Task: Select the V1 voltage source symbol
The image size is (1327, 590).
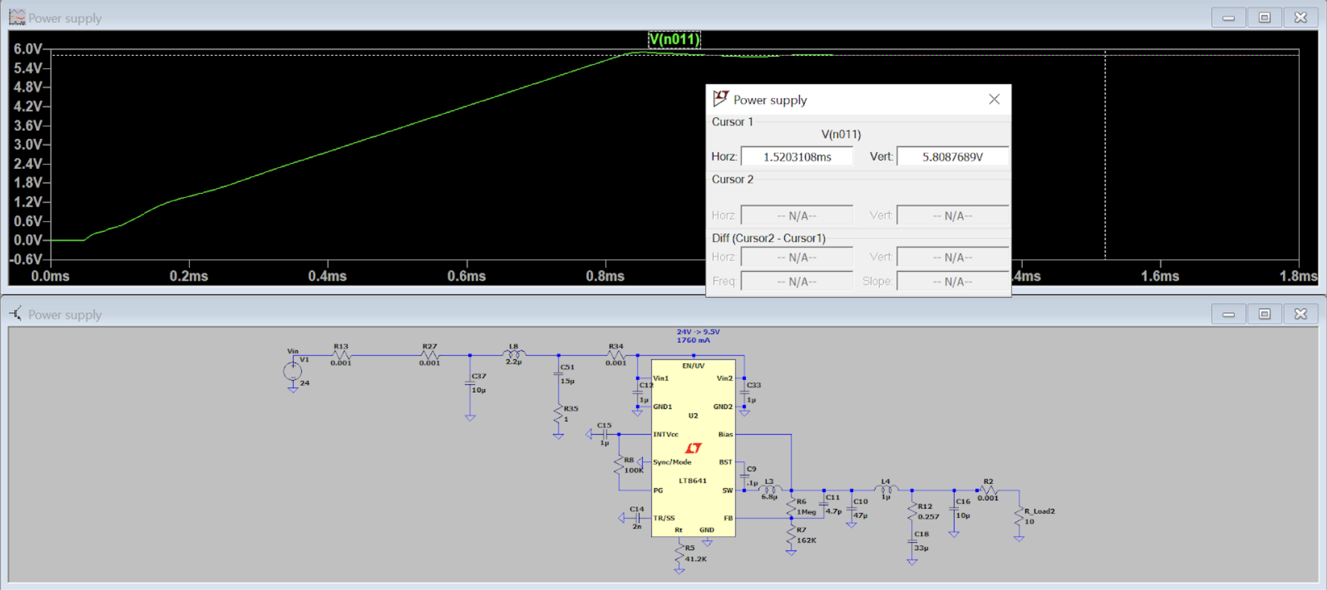Action: [x=292, y=371]
